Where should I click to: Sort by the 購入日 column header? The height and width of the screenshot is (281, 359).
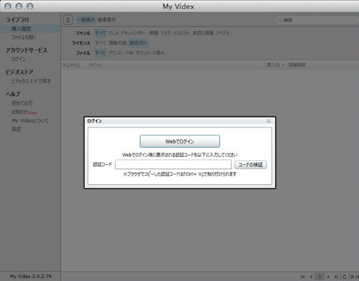(x=275, y=65)
